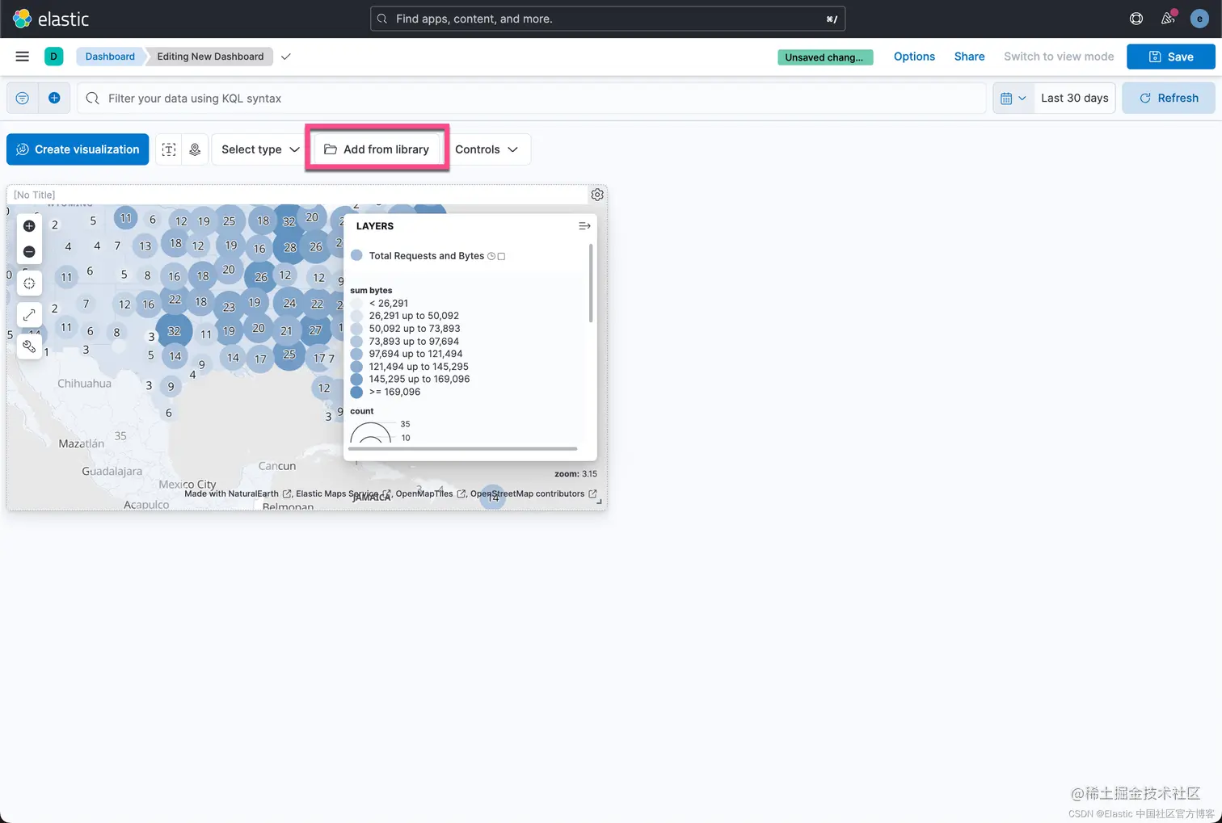1222x823 pixels.
Task: Save the dashboard
Action: point(1171,57)
